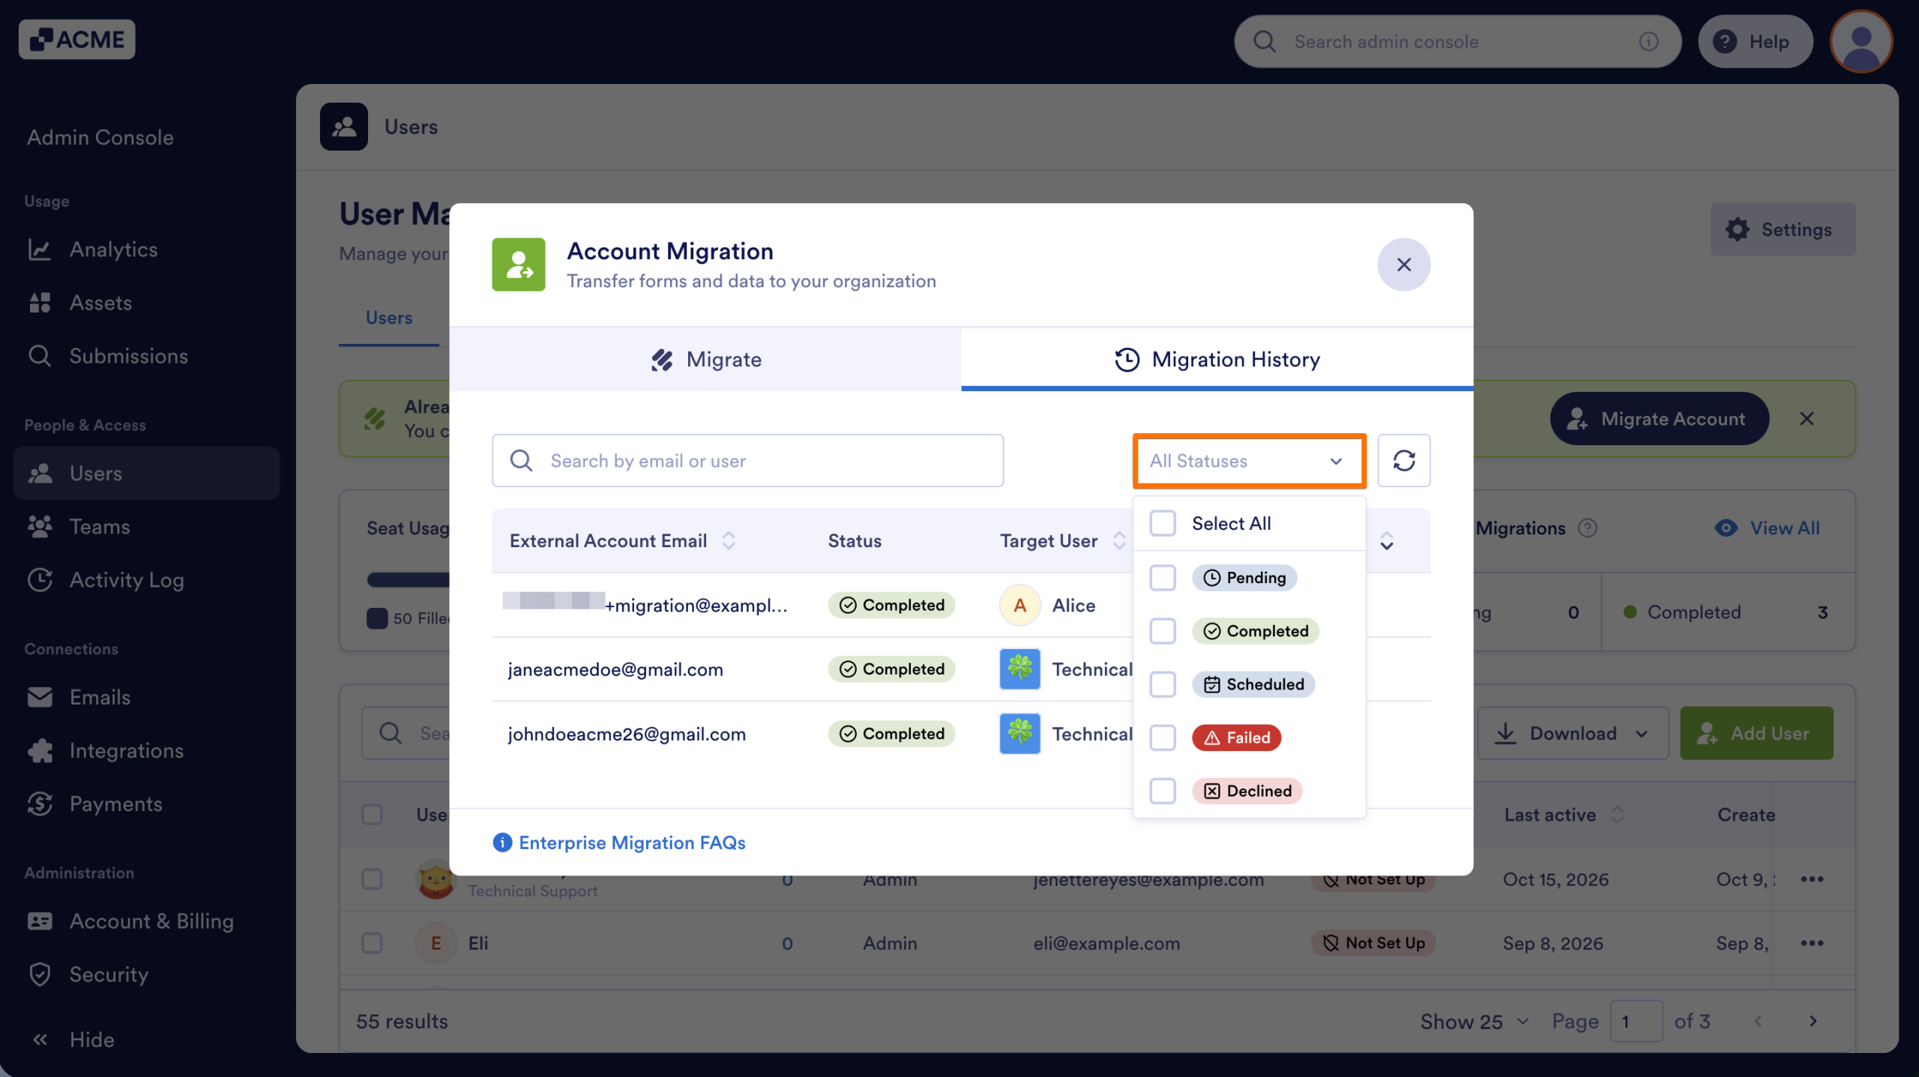Open Users in the sidebar
1919x1077 pixels.
tap(146, 474)
